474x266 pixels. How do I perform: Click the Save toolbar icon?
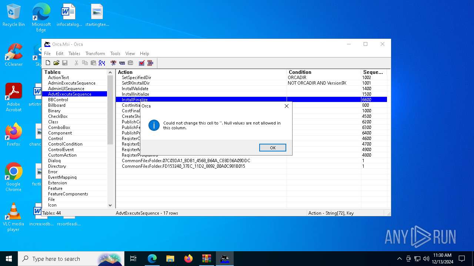pos(65,63)
